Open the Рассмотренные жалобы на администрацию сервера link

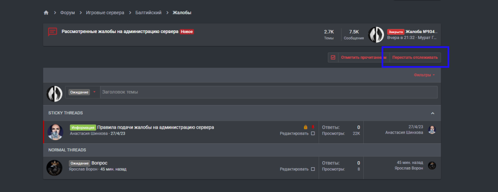[x=120, y=32]
